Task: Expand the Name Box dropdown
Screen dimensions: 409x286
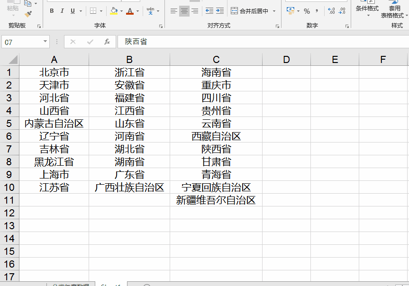Action: 45,42
